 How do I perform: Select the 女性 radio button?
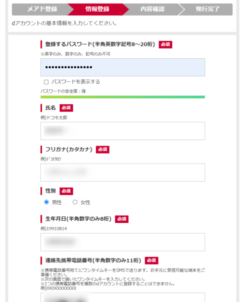(x=75, y=202)
